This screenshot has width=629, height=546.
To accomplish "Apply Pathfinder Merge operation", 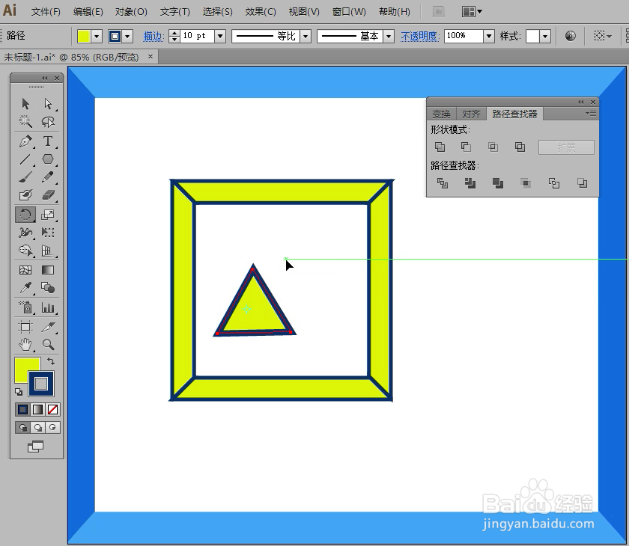I will (498, 183).
